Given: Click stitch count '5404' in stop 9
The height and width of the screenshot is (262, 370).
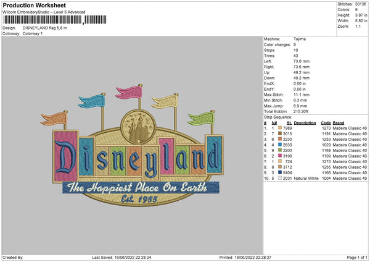Looking at the screenshot, I should pyautogui.click(x=287, y=173).
